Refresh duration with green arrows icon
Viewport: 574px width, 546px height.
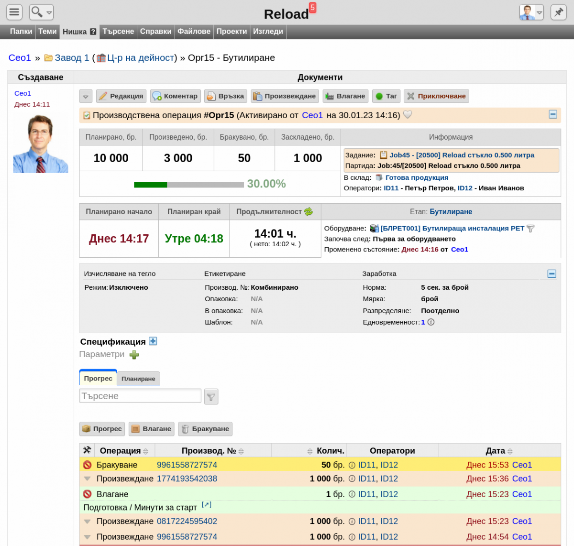point(309,211)
